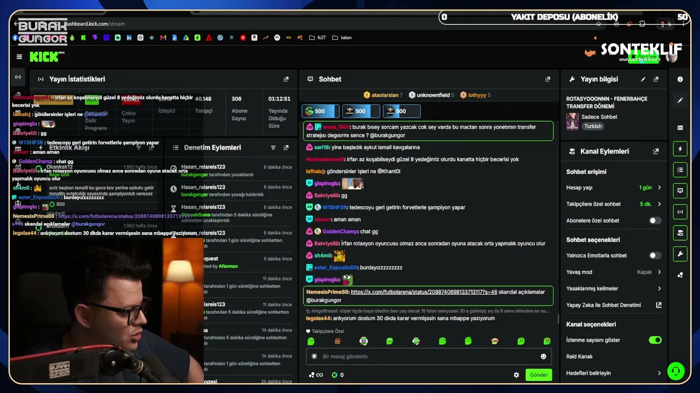Open the Google Drive bookmark icon
The image size is (700, 393).
(x=186, y=38)
